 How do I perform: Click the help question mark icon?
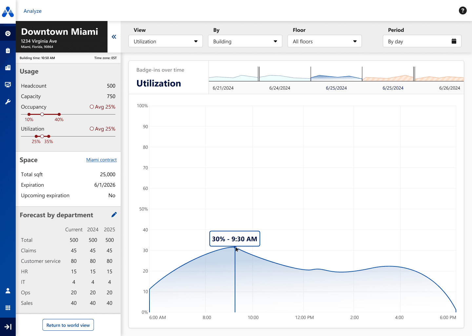[462, 10]
